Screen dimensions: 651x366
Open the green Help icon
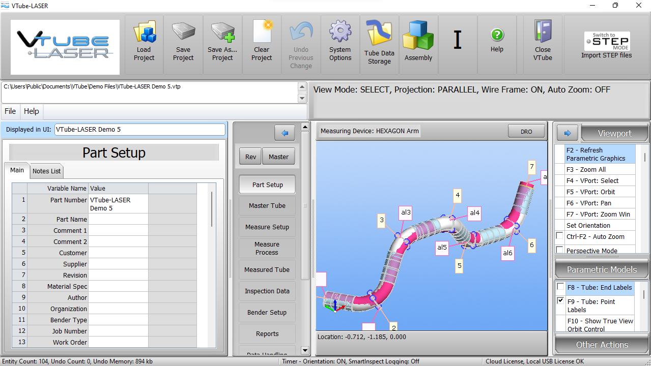pyautogui.click(x=497, y=35)
